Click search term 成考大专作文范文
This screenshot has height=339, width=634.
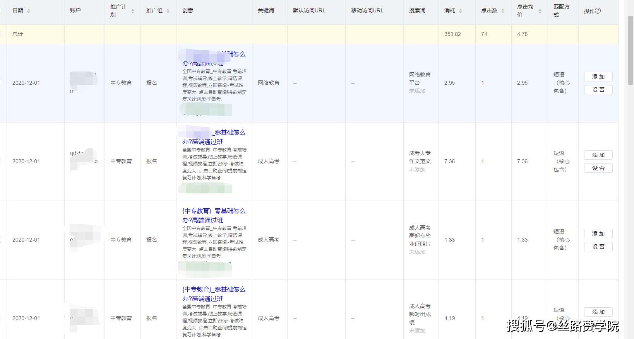click(420, 157)
